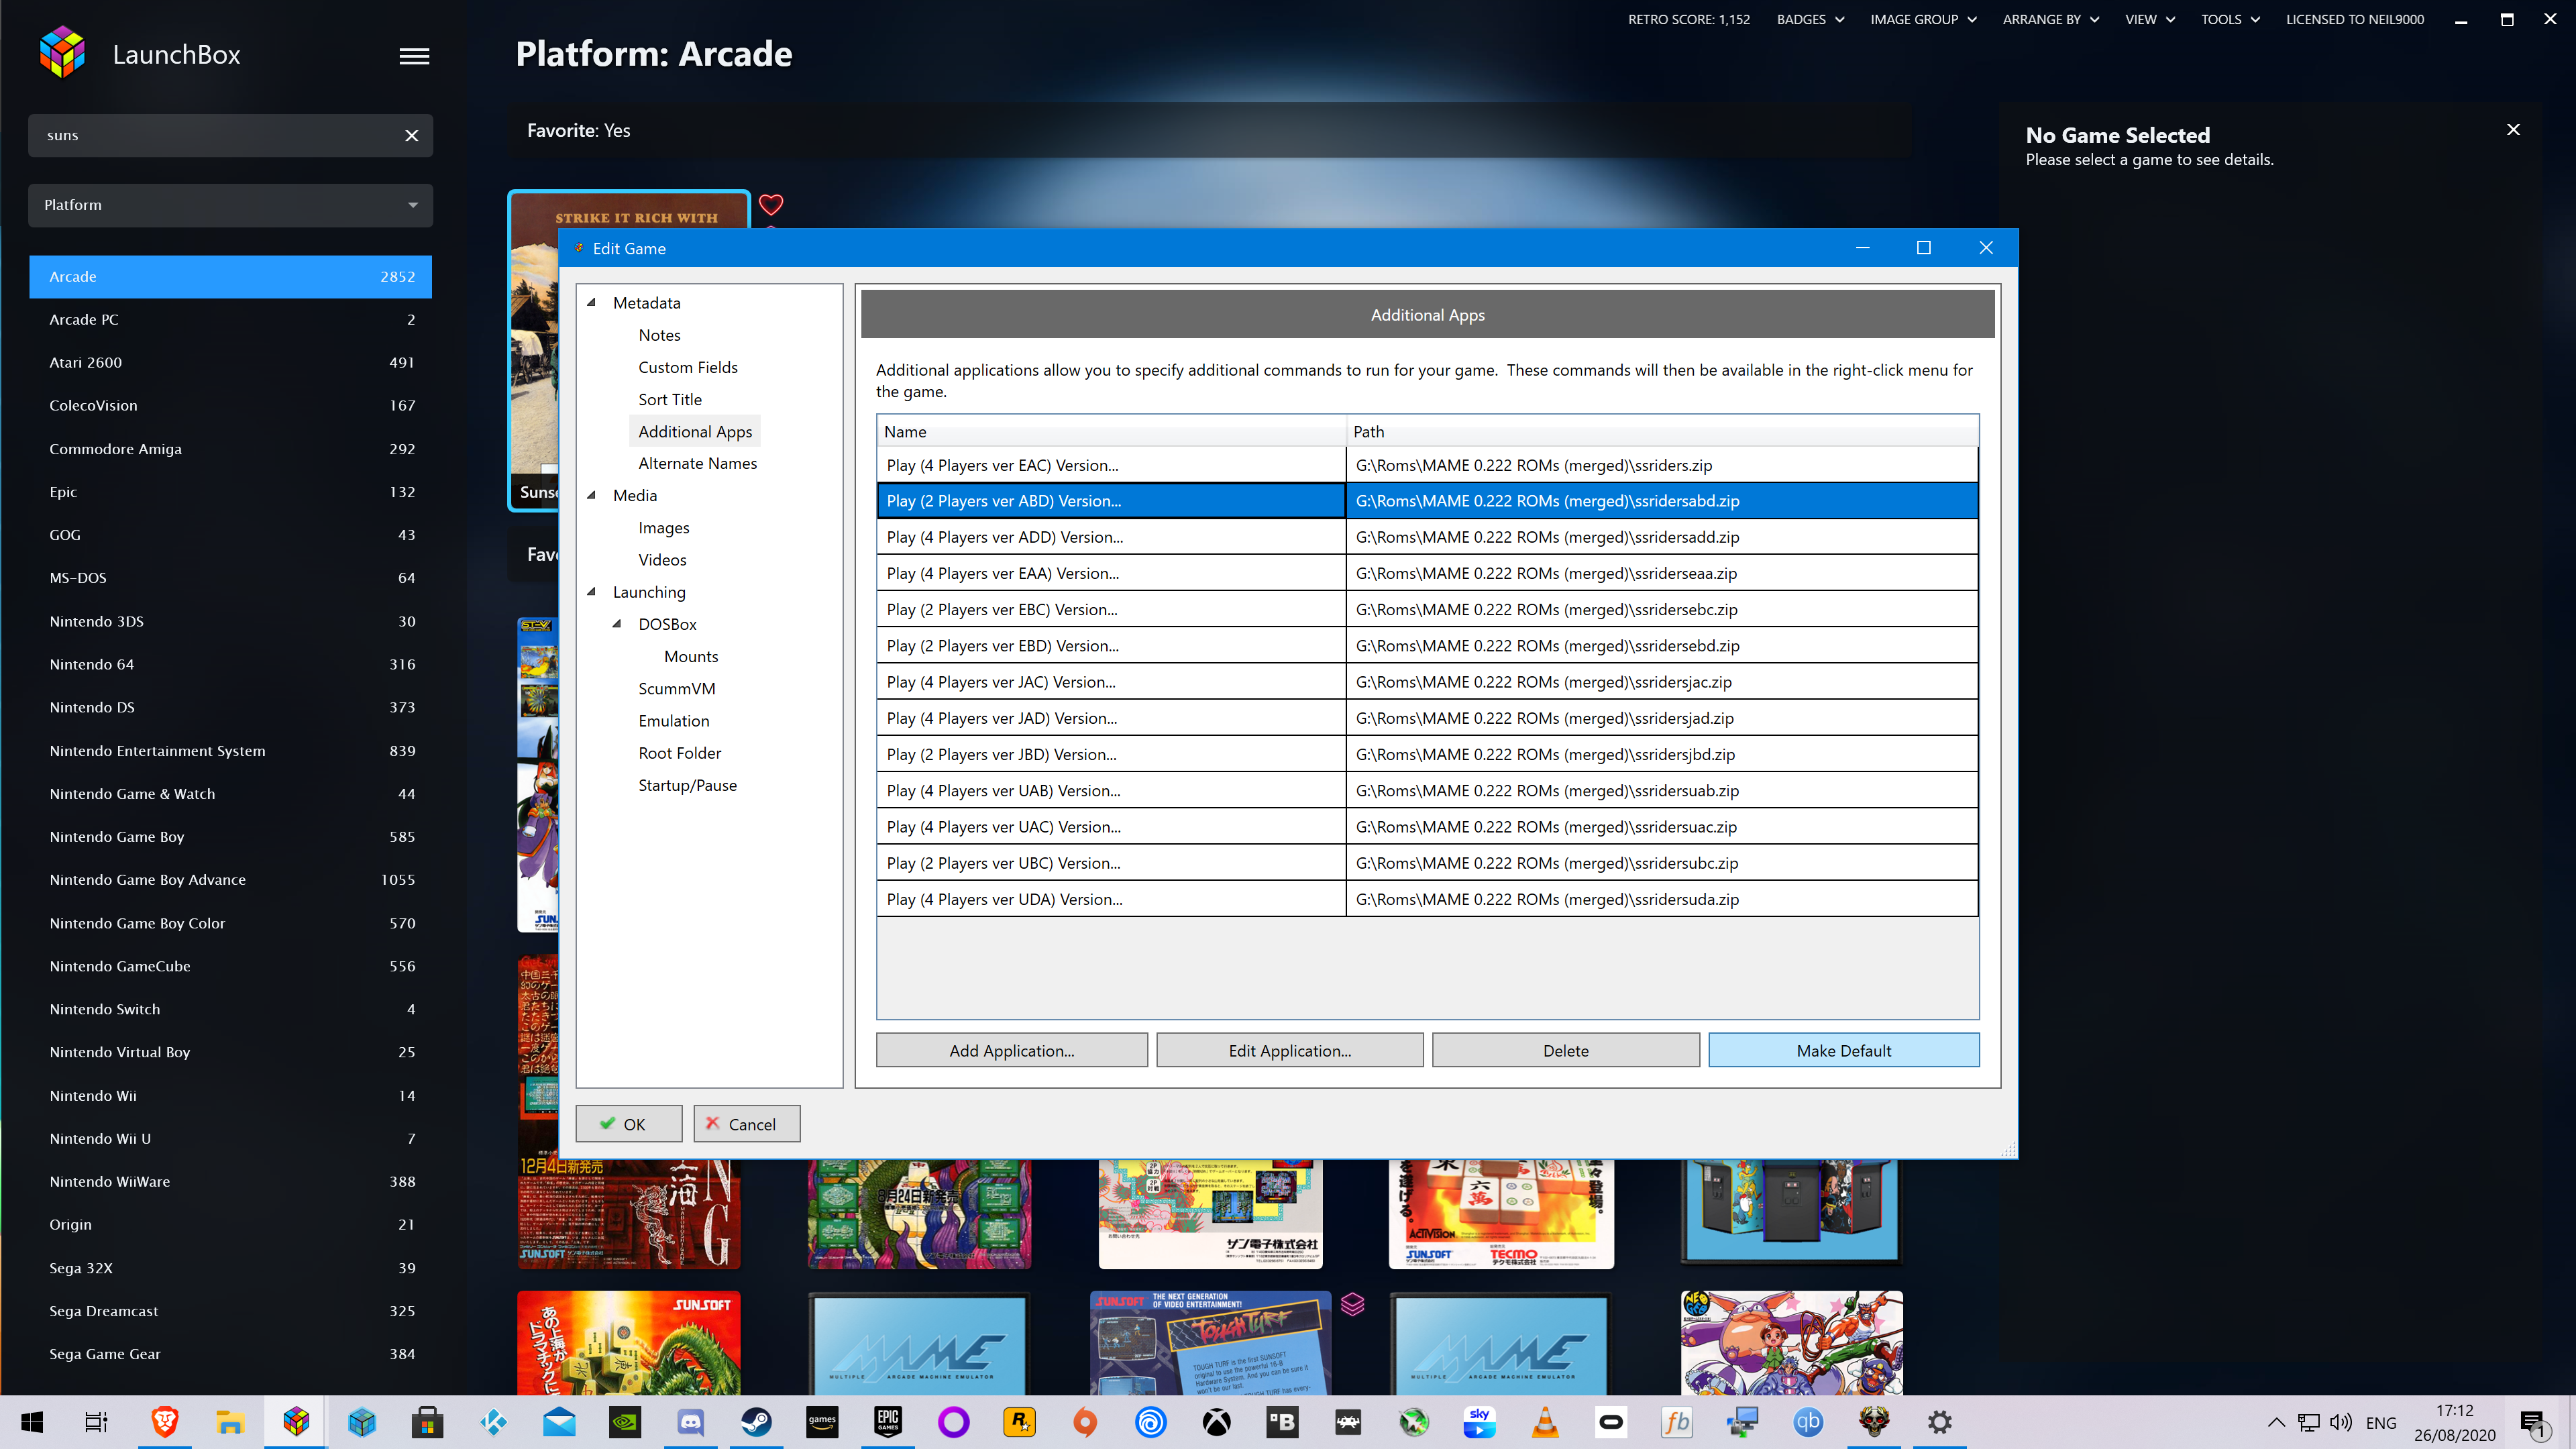Delete the selected additional app
Screen dimensions: 2576x1449
coord(1565,1050)
